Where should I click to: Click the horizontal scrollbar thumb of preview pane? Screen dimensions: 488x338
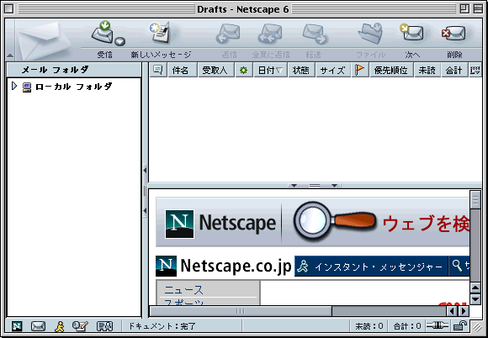(x=241, y=310)
